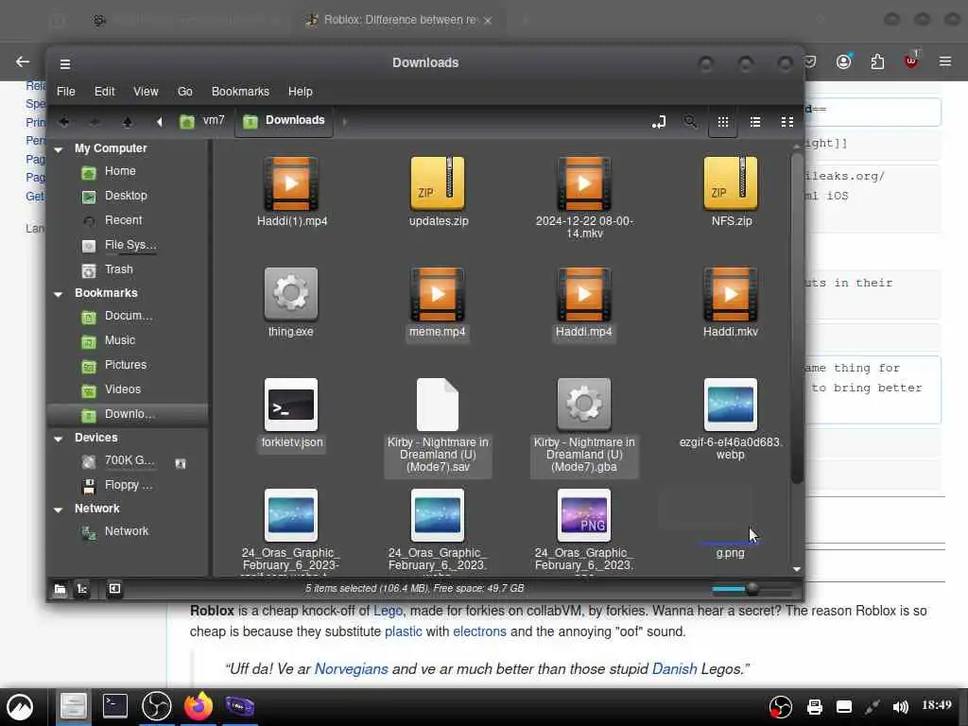Viewport: 968px width, 726px height.
Task: Switch to compact view
Action: 787,122
